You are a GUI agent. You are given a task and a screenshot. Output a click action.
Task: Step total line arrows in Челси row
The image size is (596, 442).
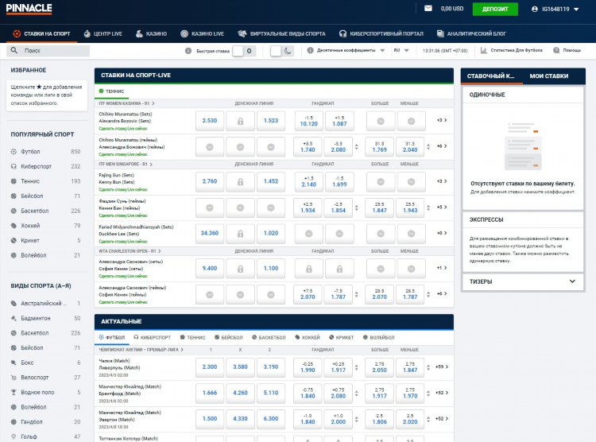click(x=428, y=367)
